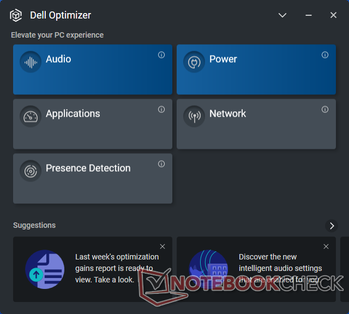349x314 pixels.
Task: Click the 'Suggestions' heading
Action: point(34,225)
